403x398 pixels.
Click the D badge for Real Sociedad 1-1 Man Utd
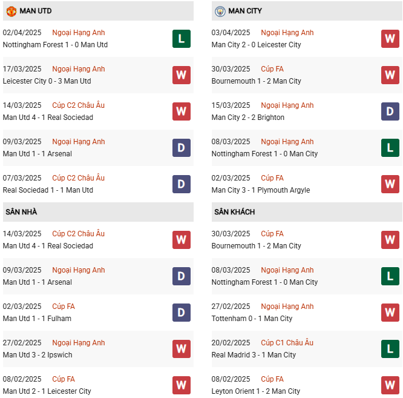(181, 184)
